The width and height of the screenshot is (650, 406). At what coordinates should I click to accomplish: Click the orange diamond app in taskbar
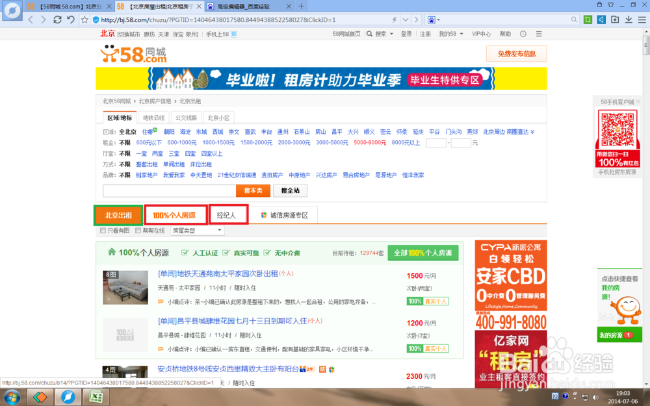pos(40,397)
